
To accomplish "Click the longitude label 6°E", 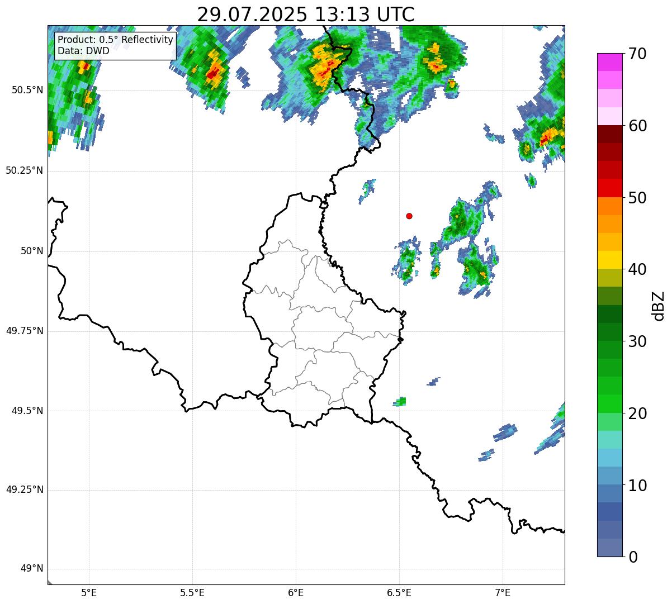I will (x=296, y=593).
